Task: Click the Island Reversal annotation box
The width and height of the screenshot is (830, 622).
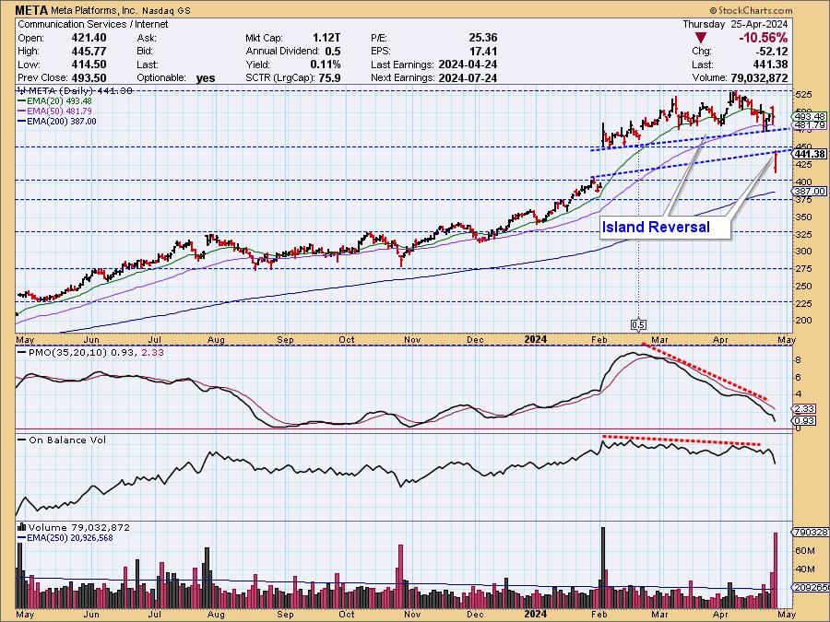Action: [x=665, y=228]
